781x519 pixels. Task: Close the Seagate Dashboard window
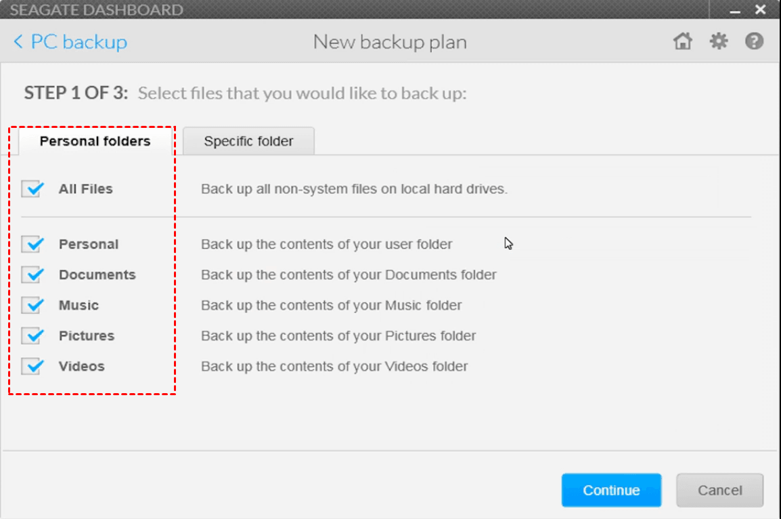760,10
